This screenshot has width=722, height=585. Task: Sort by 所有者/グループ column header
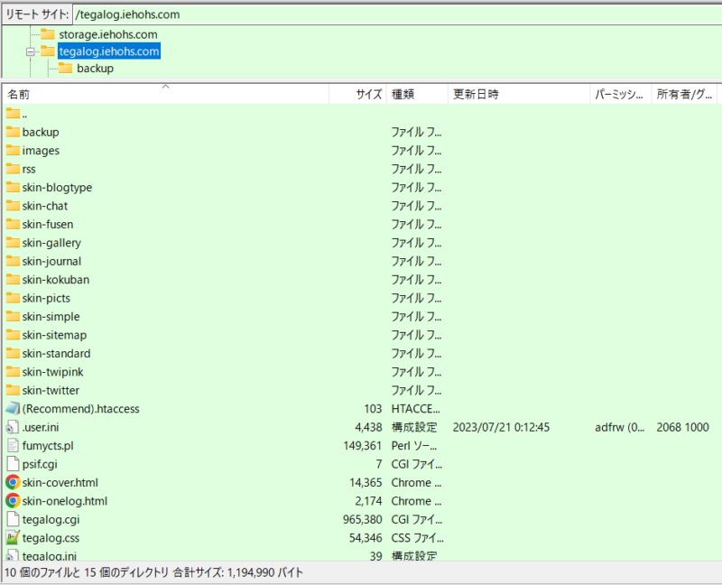point(684,94)
